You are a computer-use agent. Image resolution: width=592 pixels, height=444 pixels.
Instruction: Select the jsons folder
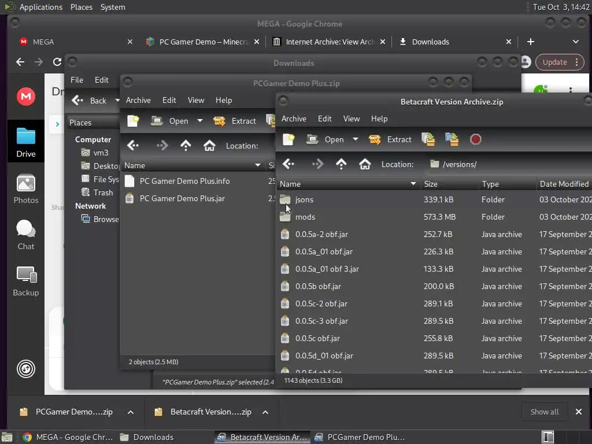(304, 199)
